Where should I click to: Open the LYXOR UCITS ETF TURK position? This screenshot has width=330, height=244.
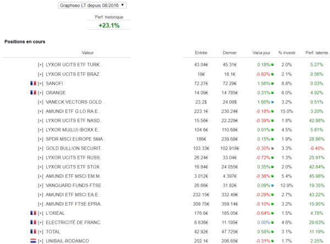(74, 65)
